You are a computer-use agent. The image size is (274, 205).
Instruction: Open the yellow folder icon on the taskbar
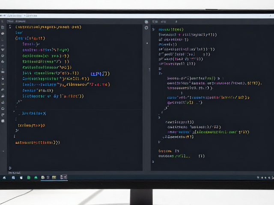tap(54, 178)
